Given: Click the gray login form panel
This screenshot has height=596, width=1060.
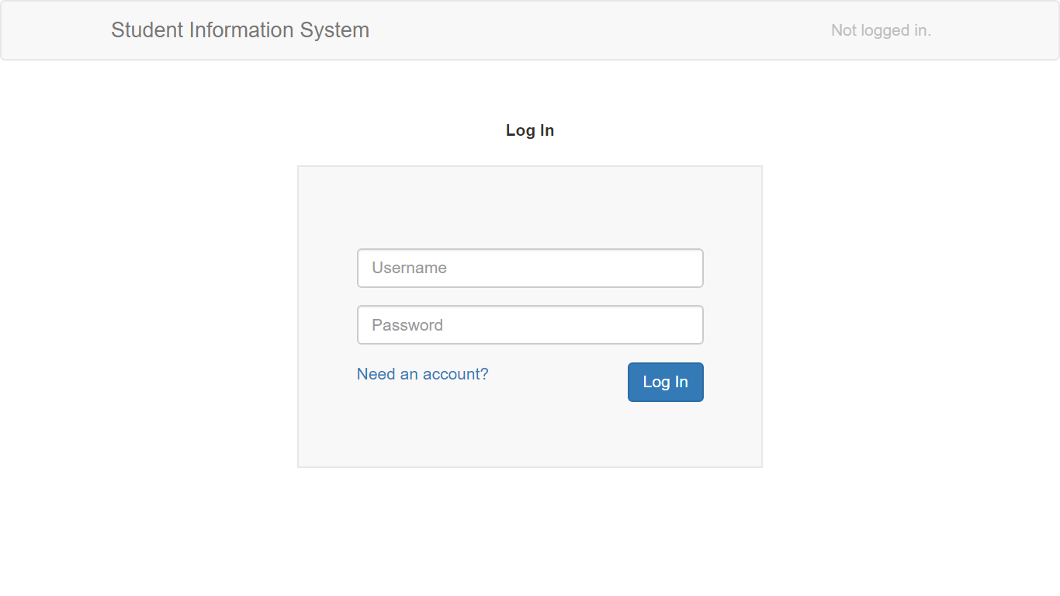Looking at the screenshot, I should coord(530,435).
